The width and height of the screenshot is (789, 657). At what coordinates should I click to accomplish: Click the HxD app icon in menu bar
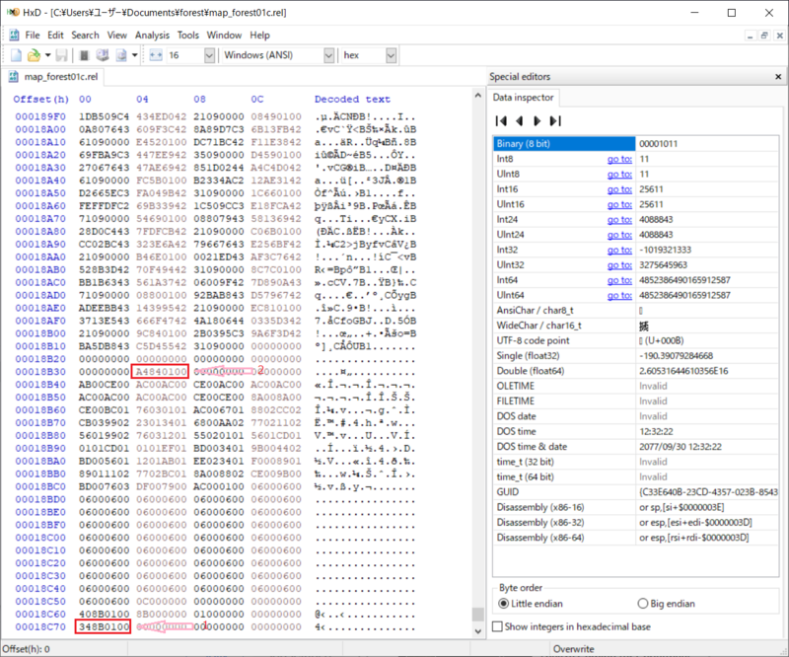14,36
